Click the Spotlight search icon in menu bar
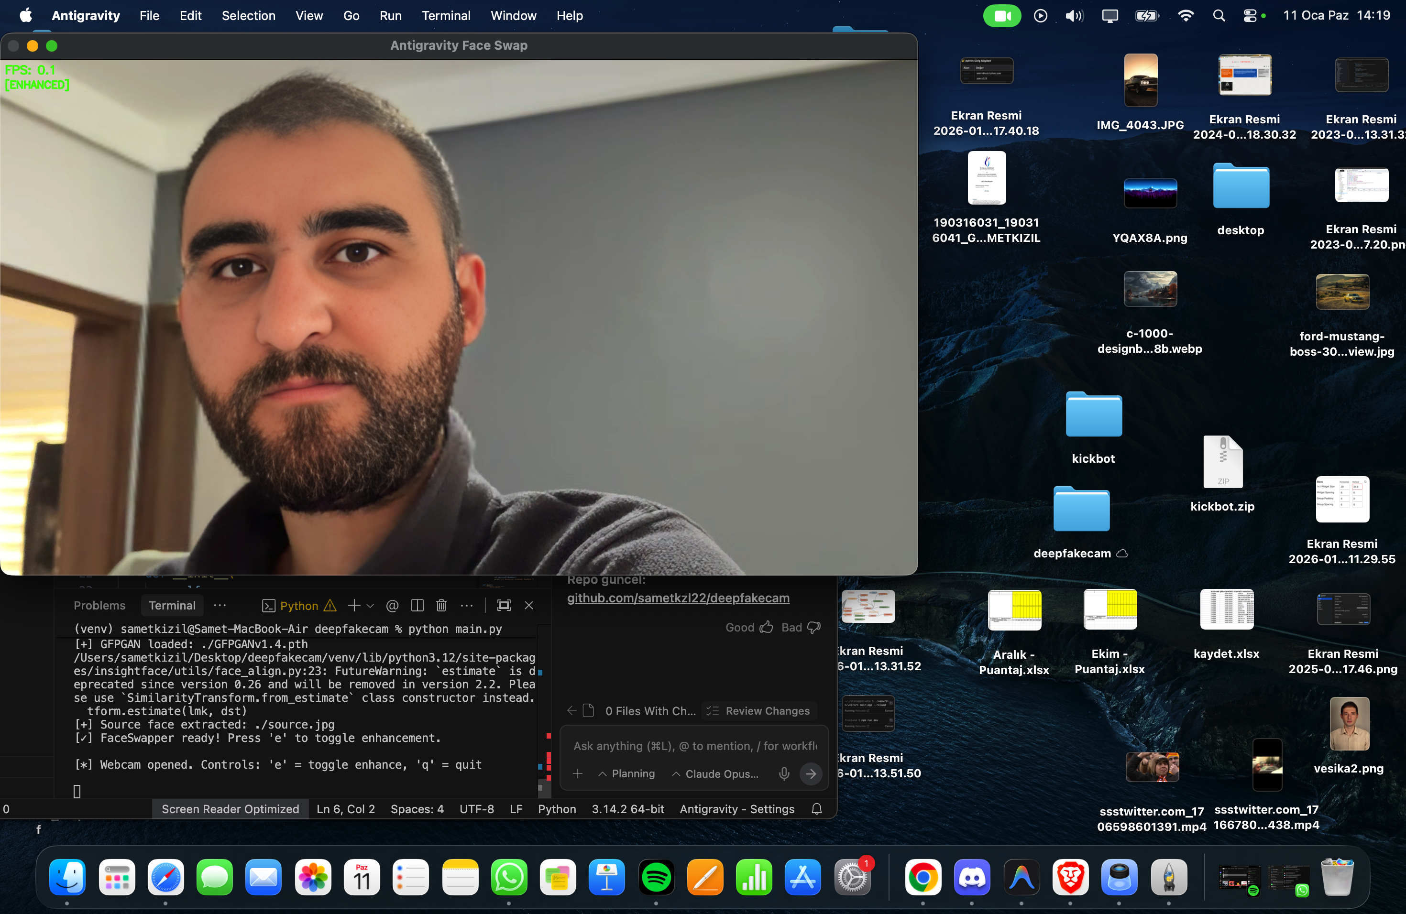This screenshot has height=914, width=1406. coord(1219,16)
